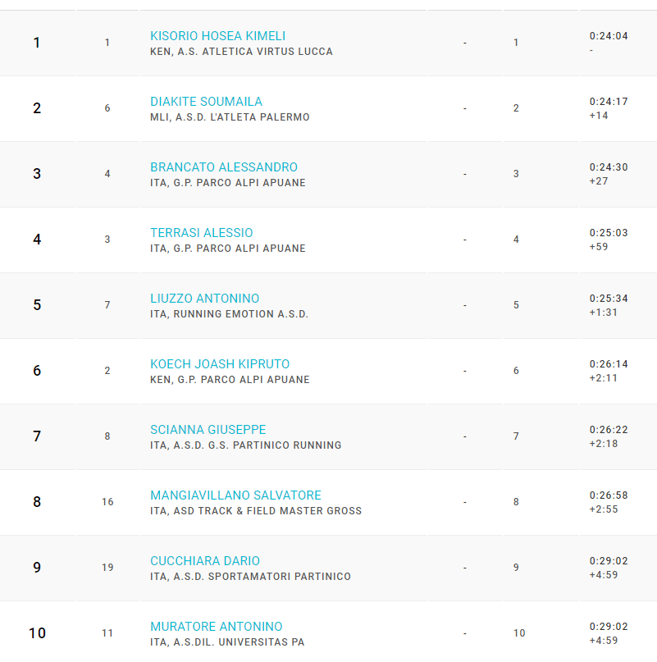Open MURATORE ANTONINO athlete page

point(217,627)
